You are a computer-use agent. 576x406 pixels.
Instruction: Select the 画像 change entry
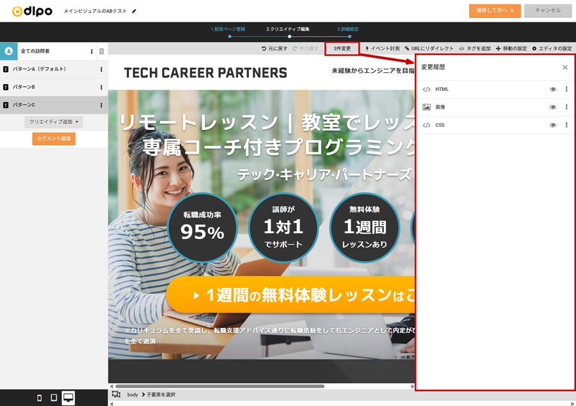point(495,108)
